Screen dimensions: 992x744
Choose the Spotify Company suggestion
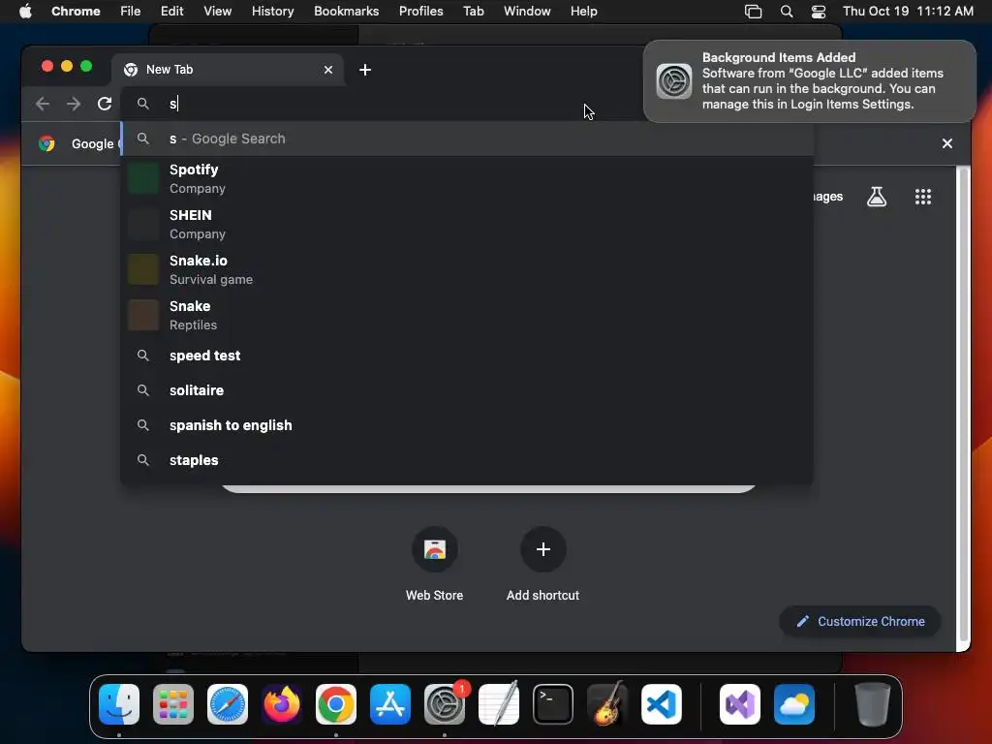click(x=467, y=178)
